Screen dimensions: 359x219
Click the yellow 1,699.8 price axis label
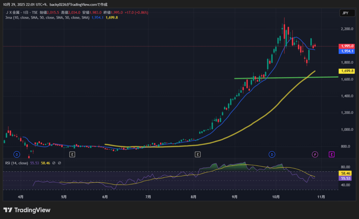346,71
